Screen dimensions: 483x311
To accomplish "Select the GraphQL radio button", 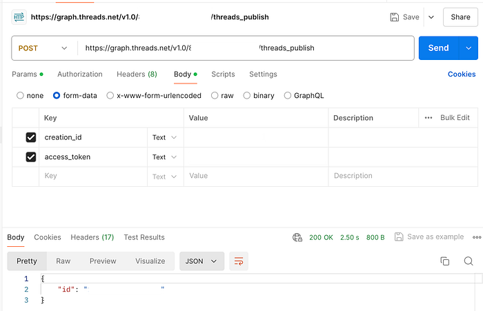I will point(288,95).
